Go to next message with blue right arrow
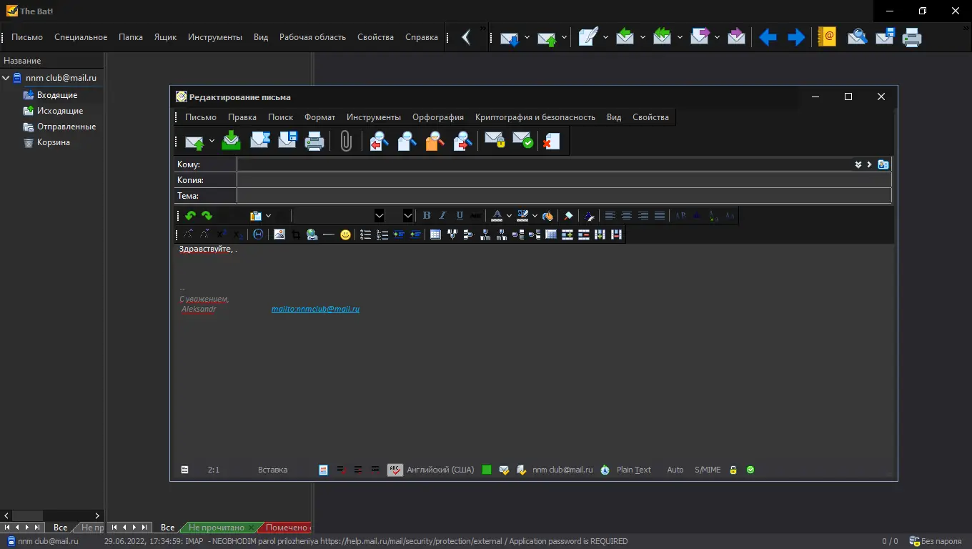The width and height of the screenshot is (972, 549). (795, 37)
